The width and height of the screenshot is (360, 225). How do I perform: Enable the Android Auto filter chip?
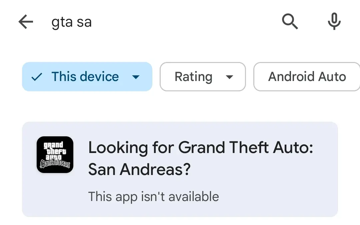[x=307, y=77]
